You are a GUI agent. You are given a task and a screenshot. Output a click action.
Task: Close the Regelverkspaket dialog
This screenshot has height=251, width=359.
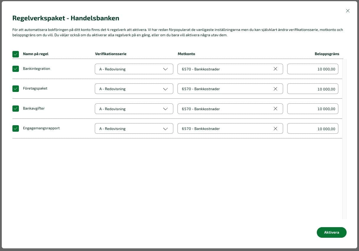coord(347,11)
